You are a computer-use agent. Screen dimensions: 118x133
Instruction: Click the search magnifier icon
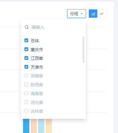(27, 27)
